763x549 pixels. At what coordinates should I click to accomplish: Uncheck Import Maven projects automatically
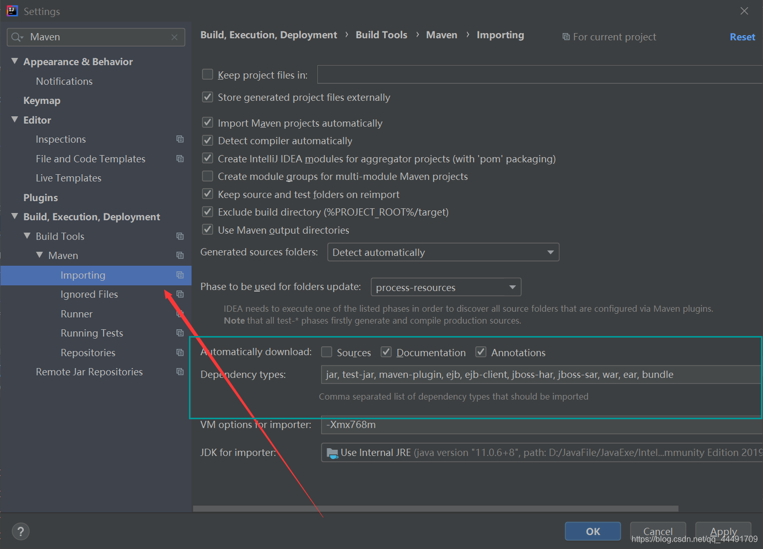pyautogui.click(x=208, y=123)
